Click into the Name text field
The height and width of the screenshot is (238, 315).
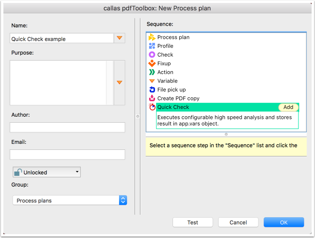(62, 38)
